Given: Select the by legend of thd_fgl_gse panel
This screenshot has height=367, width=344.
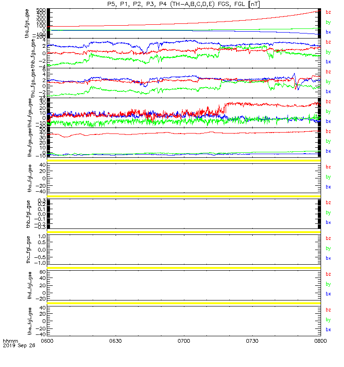Looking at the screenshot, I should [328, 284].
